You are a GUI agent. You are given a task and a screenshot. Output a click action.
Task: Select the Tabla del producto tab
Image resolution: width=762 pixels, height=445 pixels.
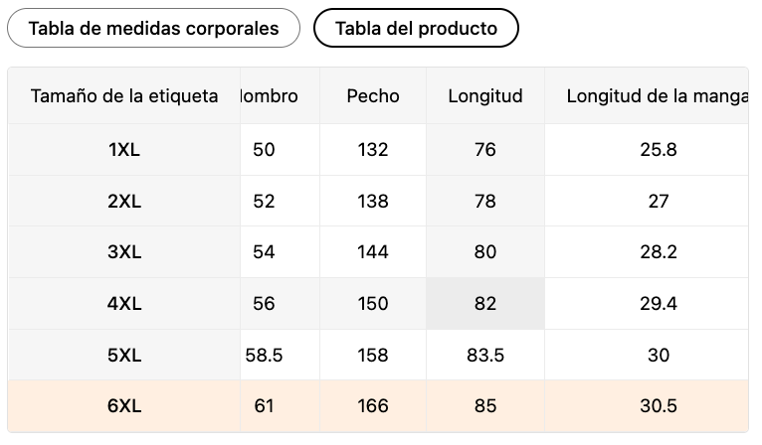(416, 28)
